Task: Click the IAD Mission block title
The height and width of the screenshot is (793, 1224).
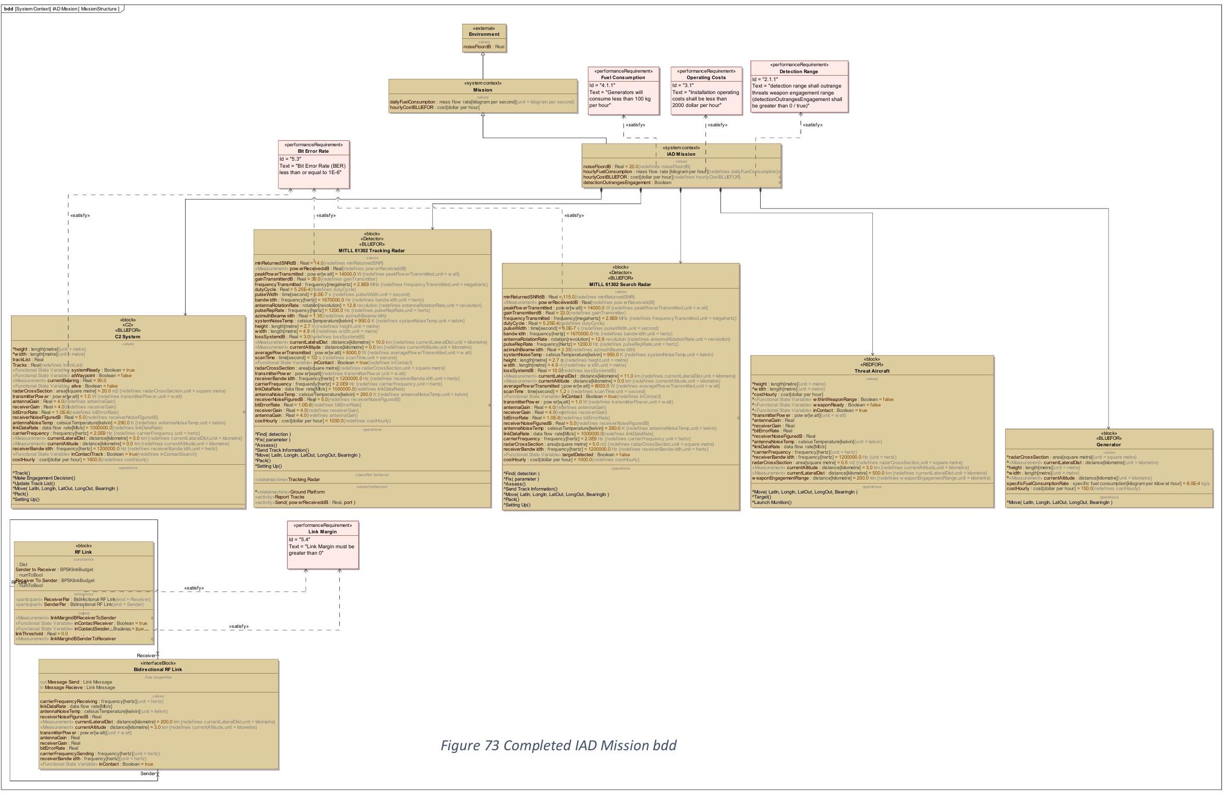Action: (x=680, y=154)
